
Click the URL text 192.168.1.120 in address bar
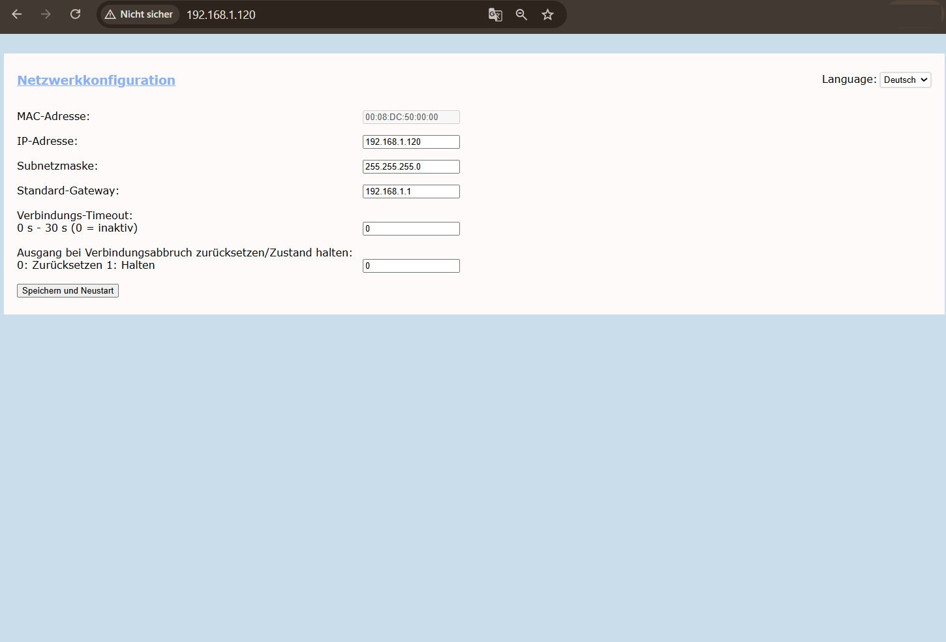tap(221, 15)
